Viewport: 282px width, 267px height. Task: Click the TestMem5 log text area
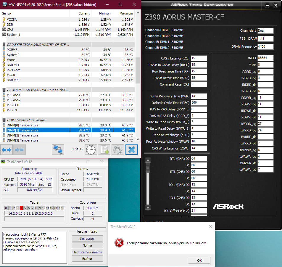[35, 247]
